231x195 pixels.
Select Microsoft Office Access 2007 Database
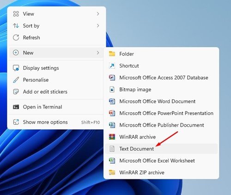pyautogui.click(x=161, y=78)
